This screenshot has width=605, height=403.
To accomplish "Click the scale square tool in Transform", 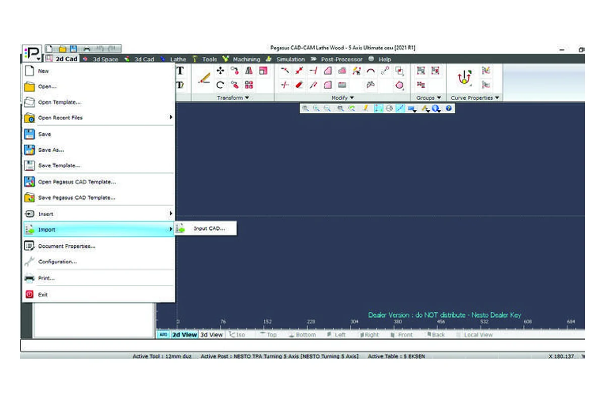I will [263, 71].
